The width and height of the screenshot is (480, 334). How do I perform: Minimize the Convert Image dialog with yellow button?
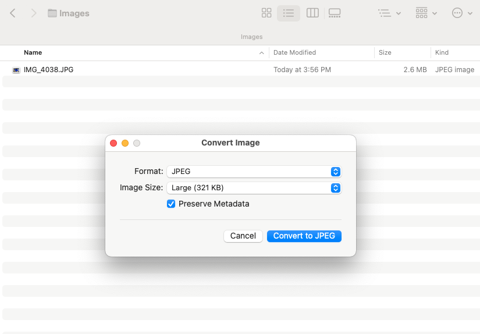[125, 143]
